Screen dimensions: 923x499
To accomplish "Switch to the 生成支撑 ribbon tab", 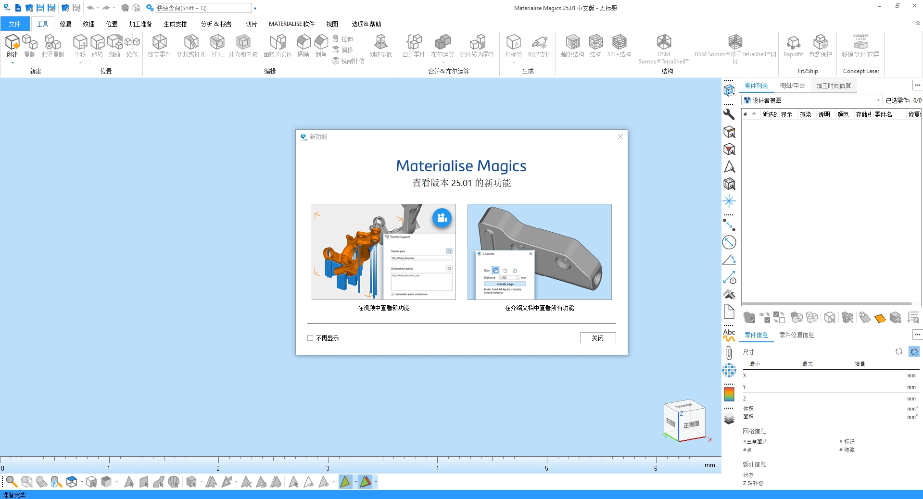I will pos(175,24).
